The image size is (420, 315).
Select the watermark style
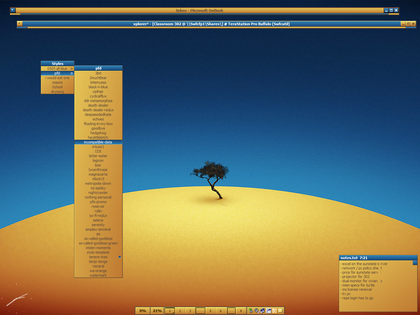98,275
